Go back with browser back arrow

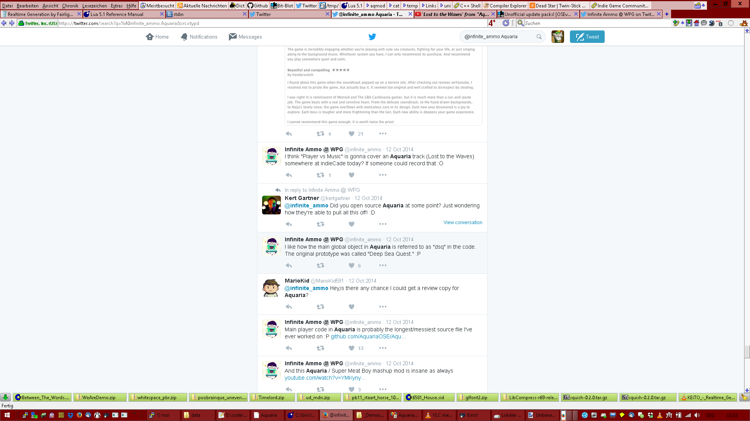click(x=4, y=23)
